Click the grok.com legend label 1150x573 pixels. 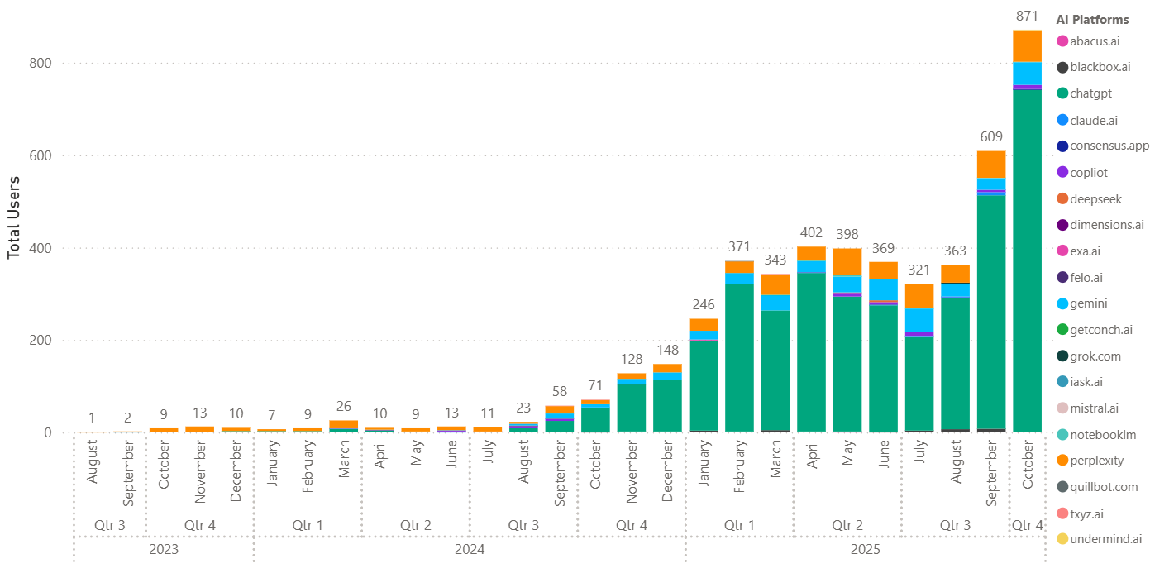pos(1095,356)
